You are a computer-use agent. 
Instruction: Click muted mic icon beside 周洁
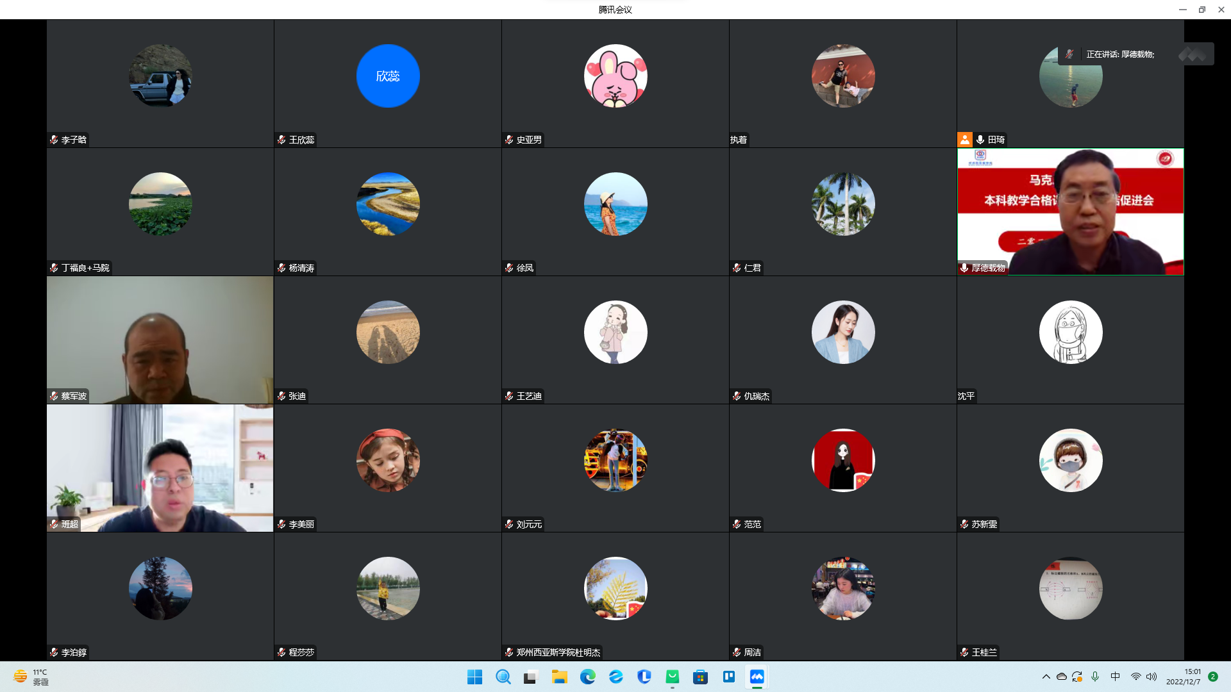tap(737, 652)
